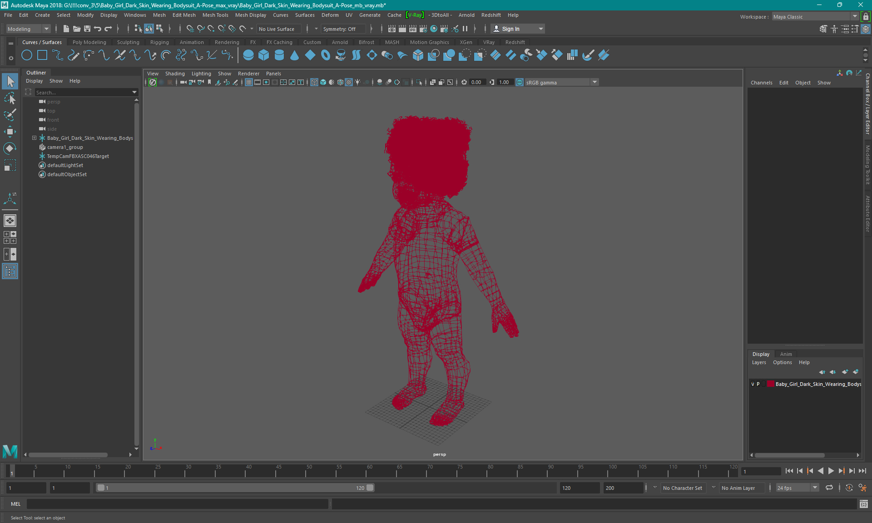Toggle wireframe shading in viewport
Screen dimensions: 872x523
314,82
